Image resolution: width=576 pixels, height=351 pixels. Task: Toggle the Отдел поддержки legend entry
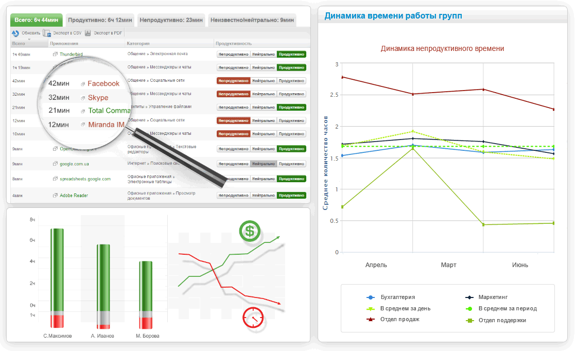pyautogui.click(x=496, y=320)
